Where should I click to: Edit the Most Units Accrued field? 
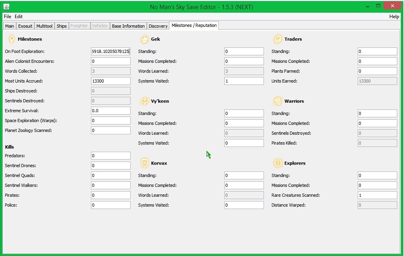(x=111, y=81)
